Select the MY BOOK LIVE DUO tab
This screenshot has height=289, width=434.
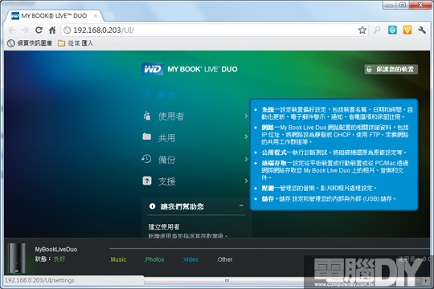tap(54, 16)
